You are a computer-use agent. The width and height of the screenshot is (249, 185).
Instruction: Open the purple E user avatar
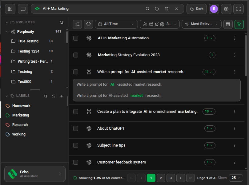coord(214,9)
